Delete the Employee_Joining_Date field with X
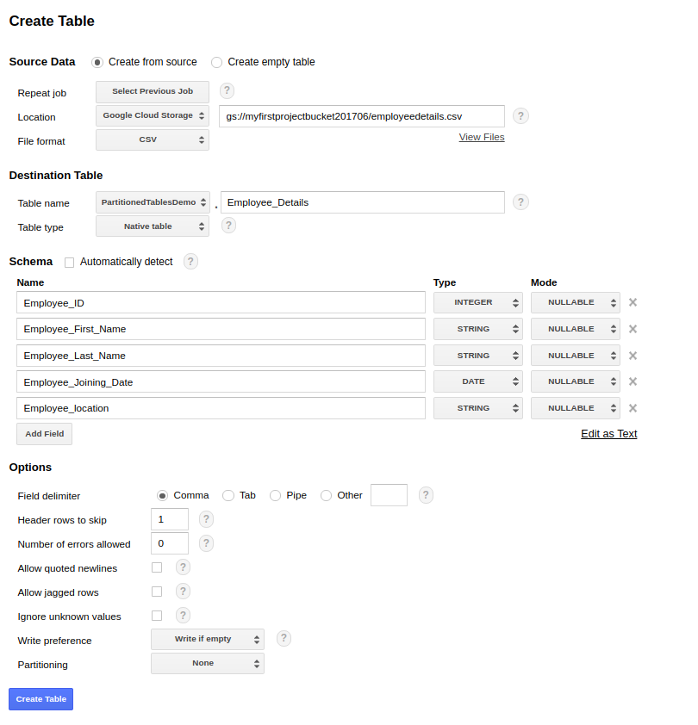This screenshot has height=725, width=698. pos(633,381)
